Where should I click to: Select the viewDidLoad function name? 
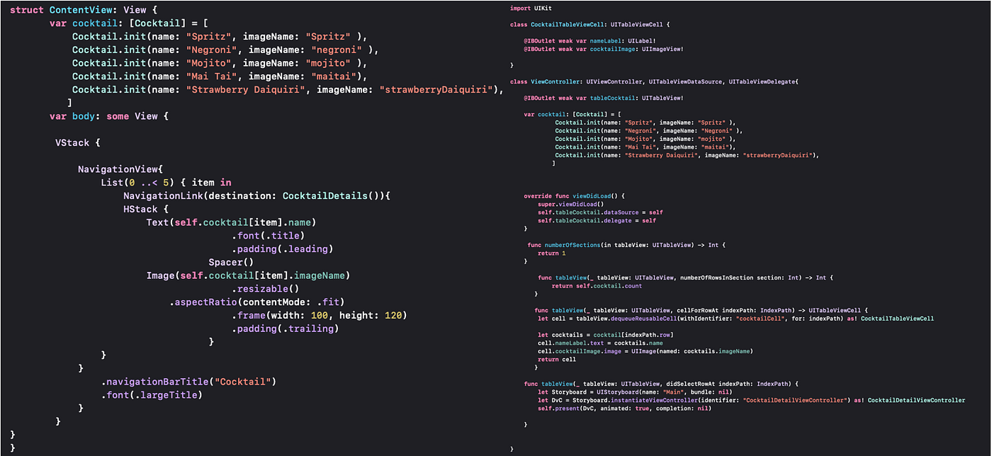tap(593, 195)
